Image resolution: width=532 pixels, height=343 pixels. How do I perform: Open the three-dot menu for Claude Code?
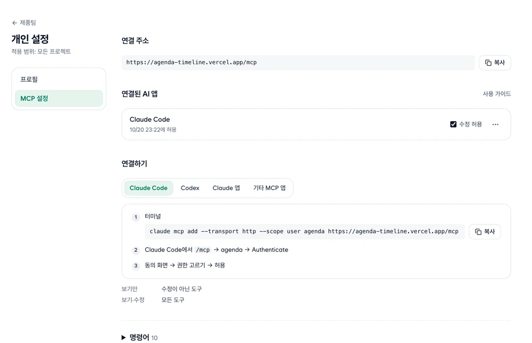(x=495, y=124)
